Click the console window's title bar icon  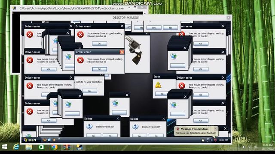pyautogui.click(x=14, y=8)
